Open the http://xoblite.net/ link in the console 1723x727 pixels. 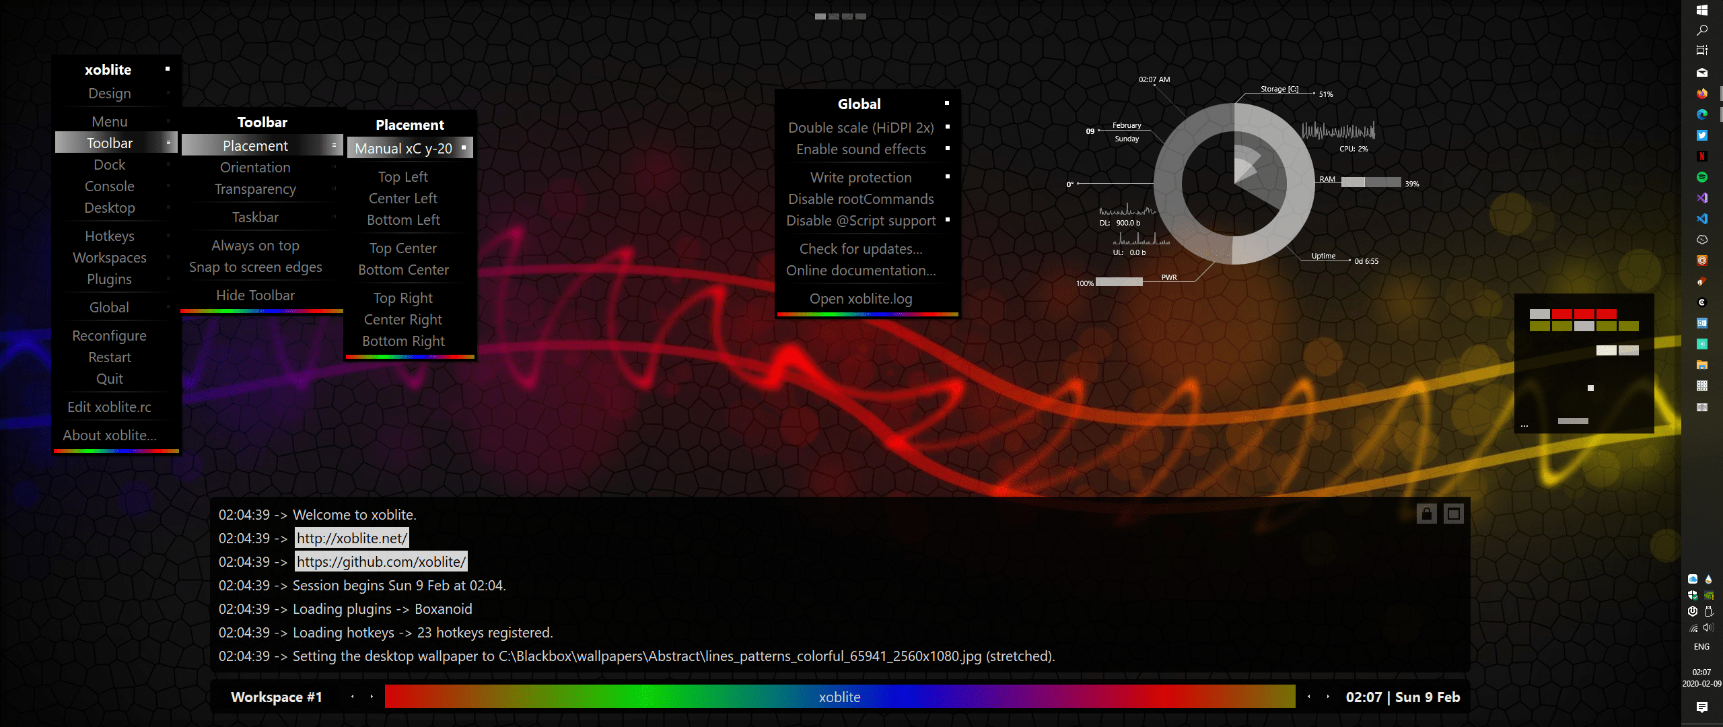point(351,538)
